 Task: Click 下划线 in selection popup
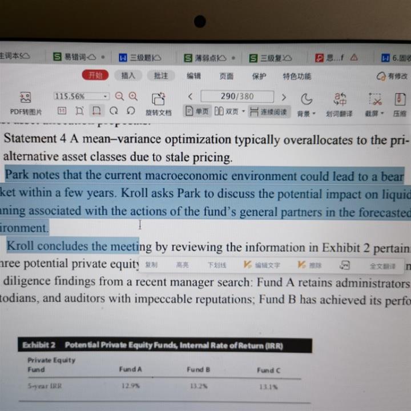click(x=217, y=265)
